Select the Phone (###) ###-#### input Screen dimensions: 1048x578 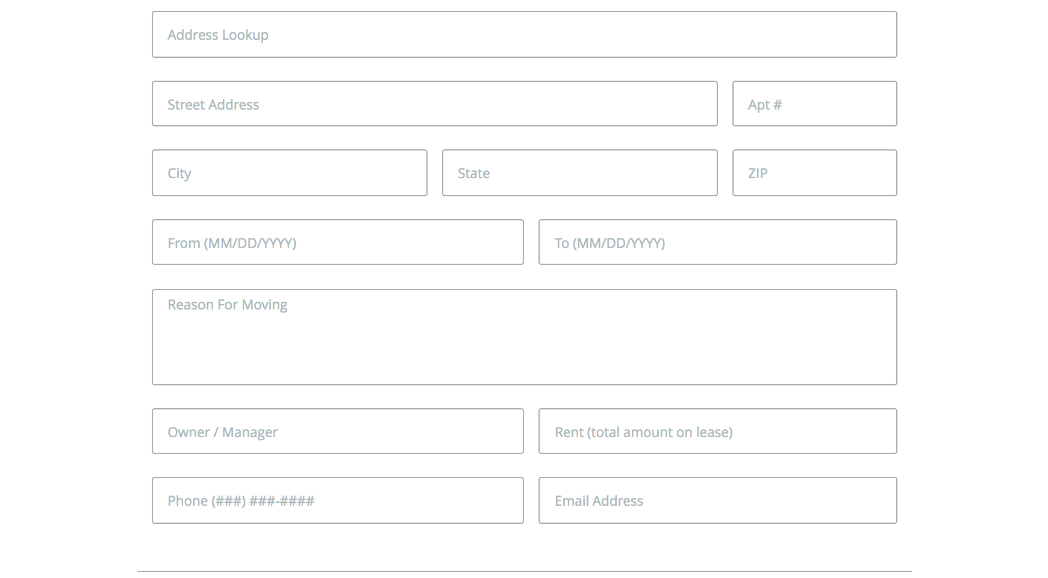coord(337,500)
